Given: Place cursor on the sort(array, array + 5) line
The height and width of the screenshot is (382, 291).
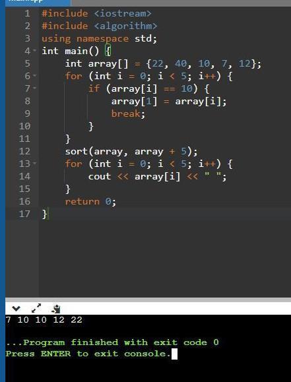Looking at the screenshot, I should pyautogui.click(x=131, y=152).
